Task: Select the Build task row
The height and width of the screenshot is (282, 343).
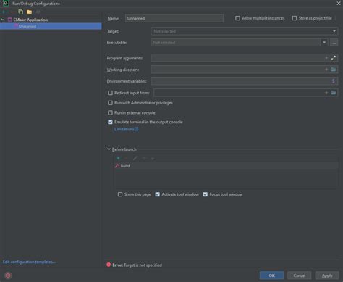Action: [x=226, y=166]
